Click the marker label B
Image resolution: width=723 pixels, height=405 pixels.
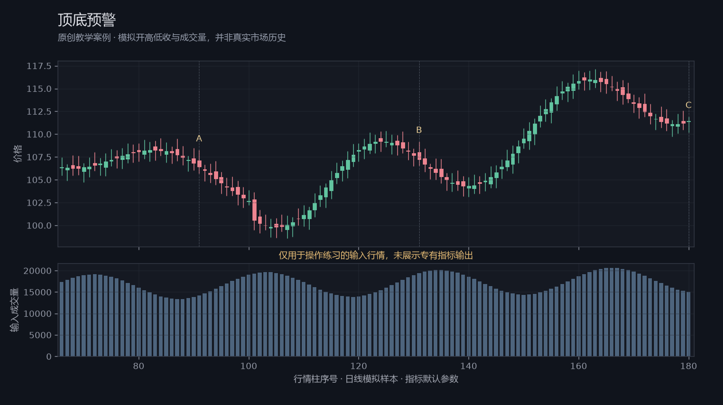(x=419, y=130)
